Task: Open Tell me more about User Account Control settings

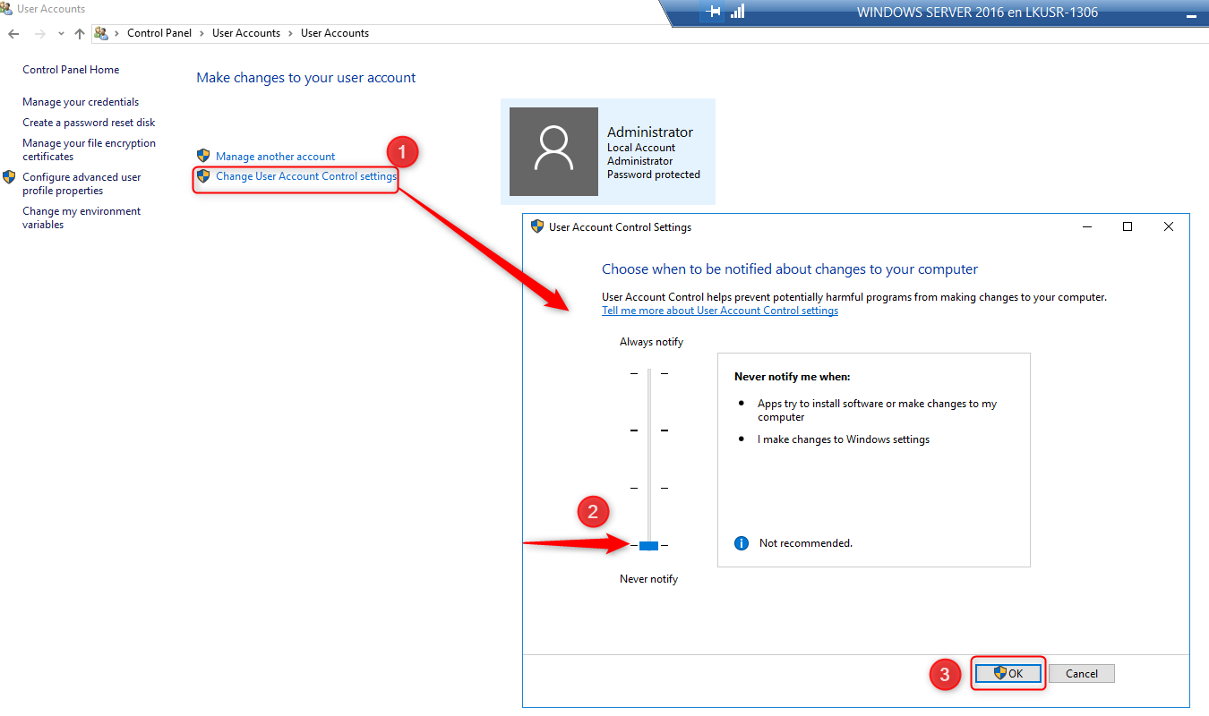Action: pos(720,311)
